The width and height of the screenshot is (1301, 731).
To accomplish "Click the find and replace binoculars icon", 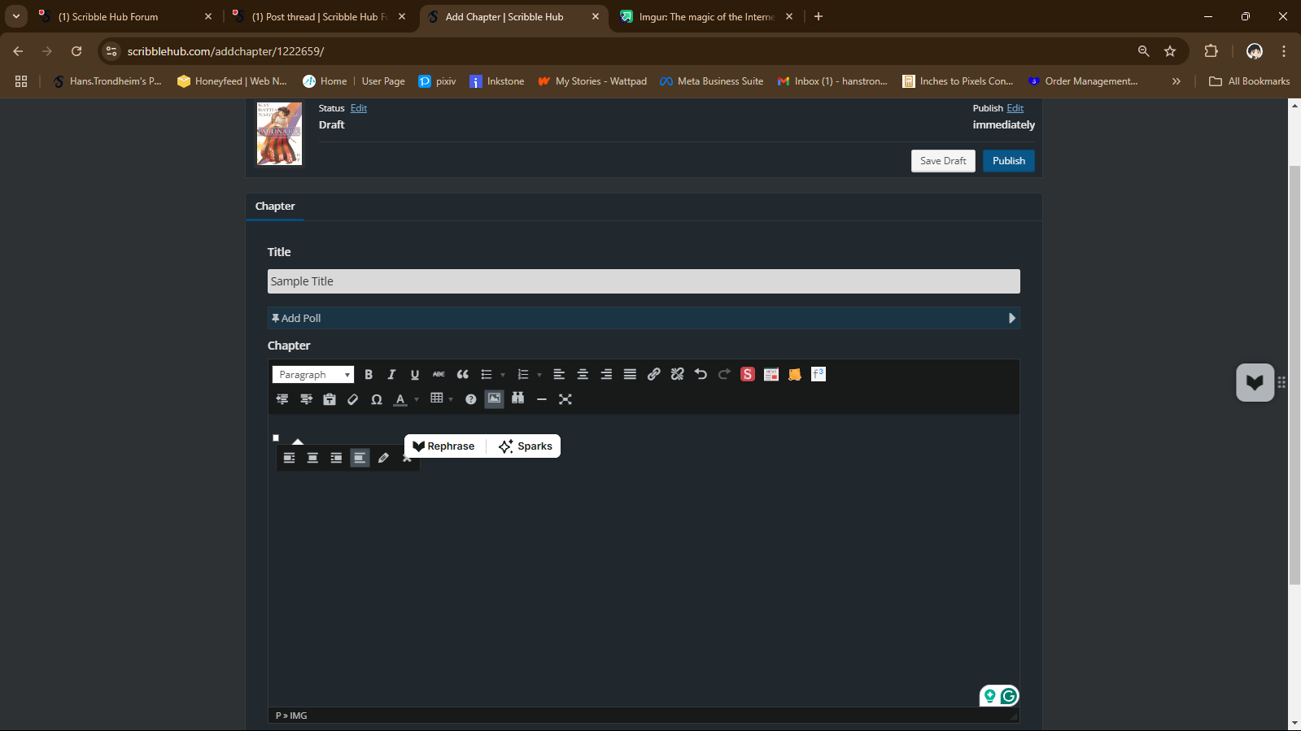I will point(517,399).
